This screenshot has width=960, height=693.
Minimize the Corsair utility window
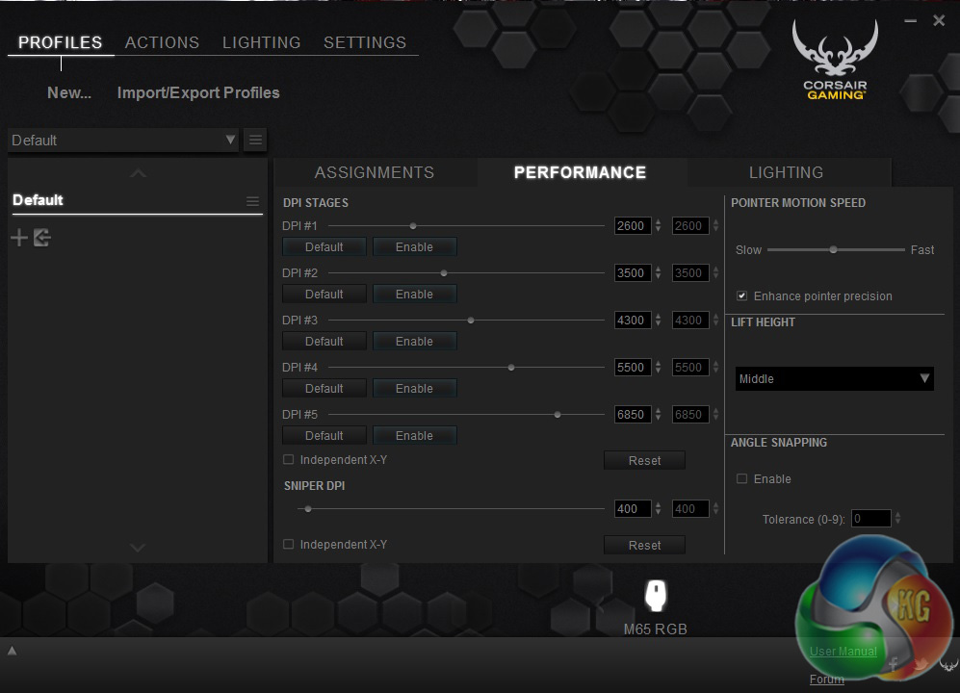(x=910, y=21)
